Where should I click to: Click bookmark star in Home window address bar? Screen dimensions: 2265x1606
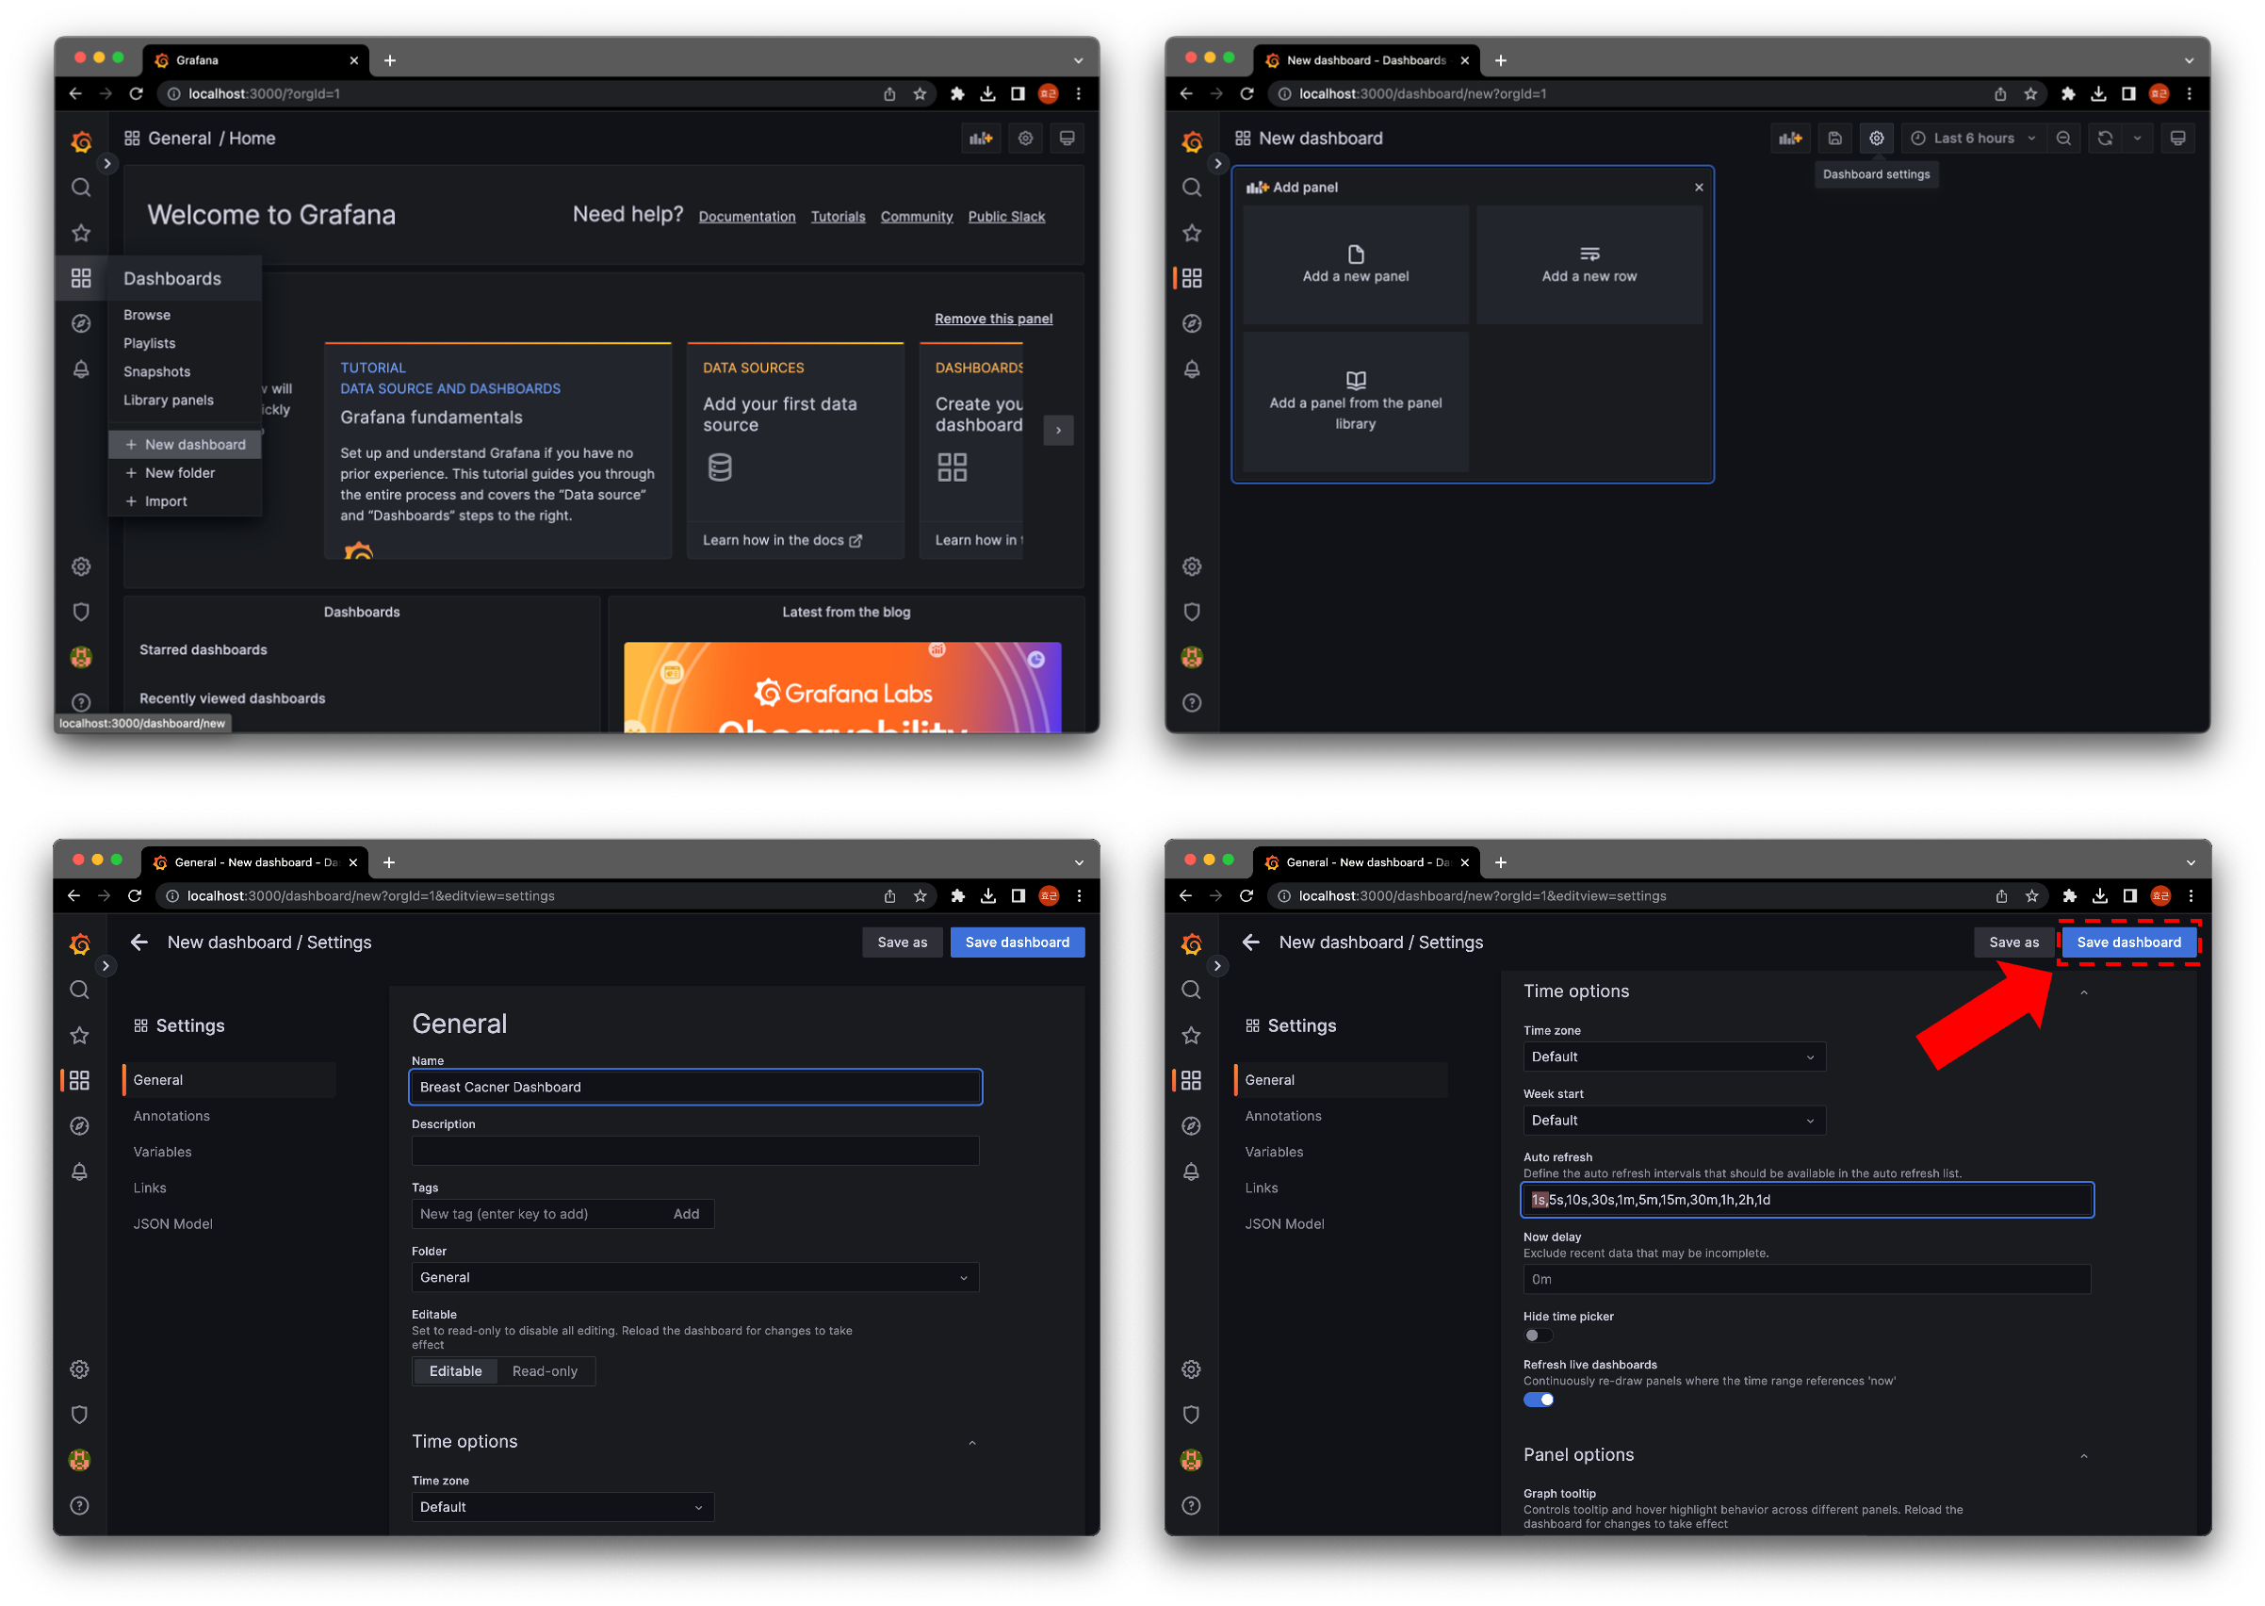tap(920, 94)
